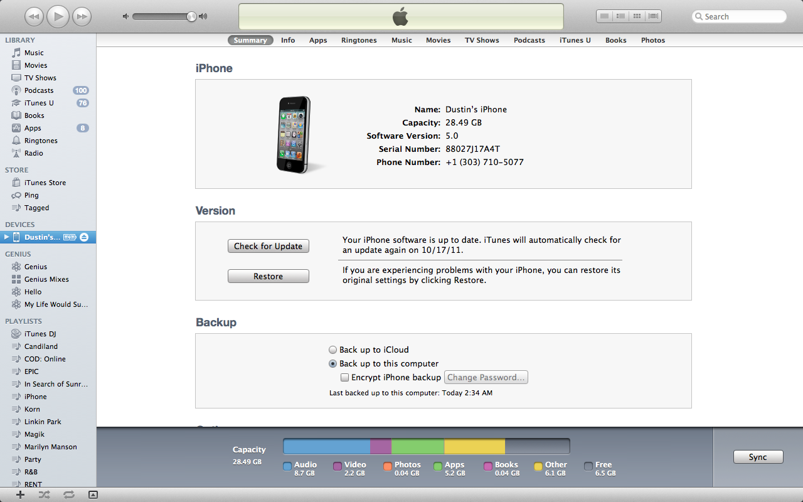Viewport: 803px width, 502px height.
Task: Select Back up to iCloud
Action: (333, 350)
